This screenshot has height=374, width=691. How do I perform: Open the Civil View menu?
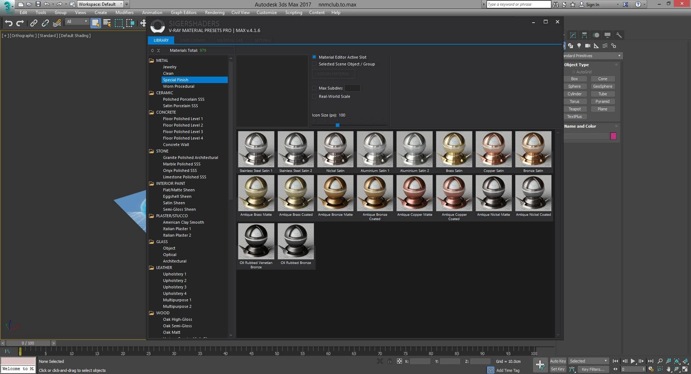[x=240, y=12]
